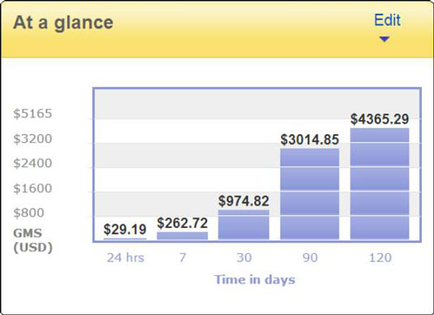Expand the Edit dropdown arrow
The height and width of the screenshot is (315, 434).
pos(385,39)
